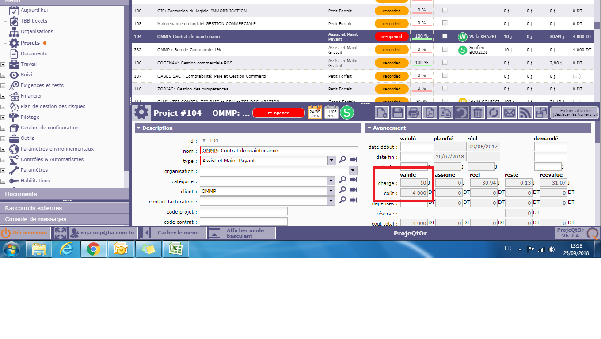The image size is (601, 339).
Task: Open Organisations in the menu
Action: pyautogui.click(x=37, y=31)
